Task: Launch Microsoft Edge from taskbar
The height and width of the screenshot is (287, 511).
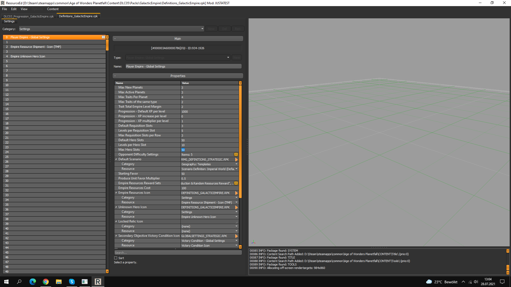Action: point(32,282)
